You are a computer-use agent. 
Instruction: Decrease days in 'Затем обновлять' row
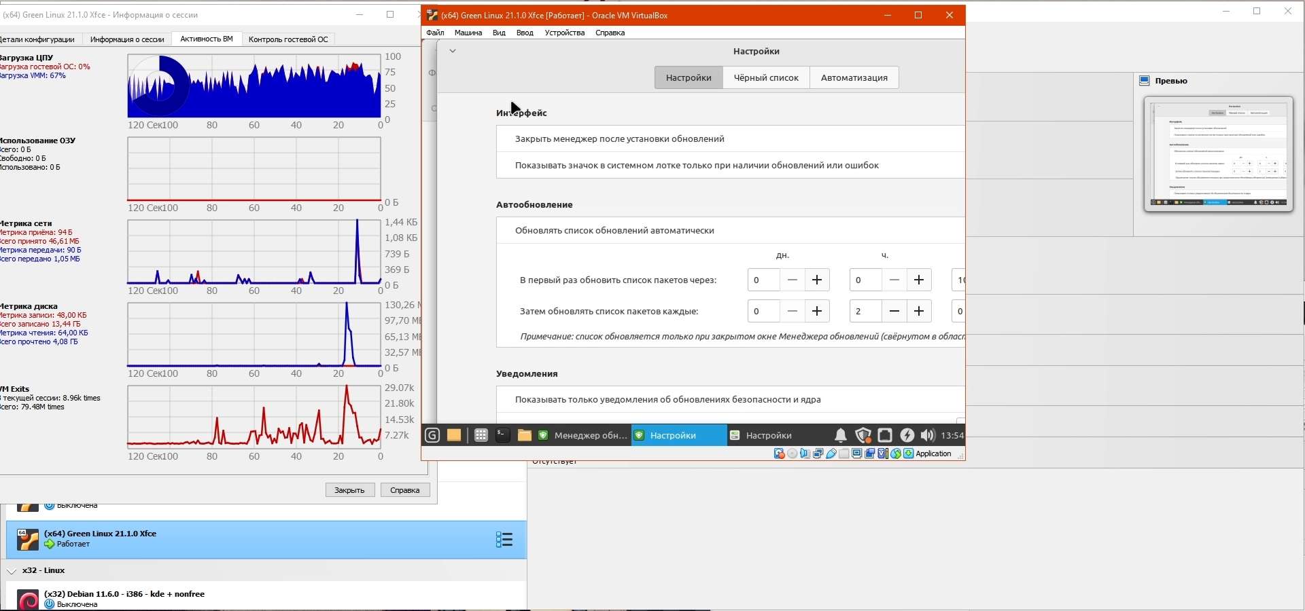coord(793,312)
